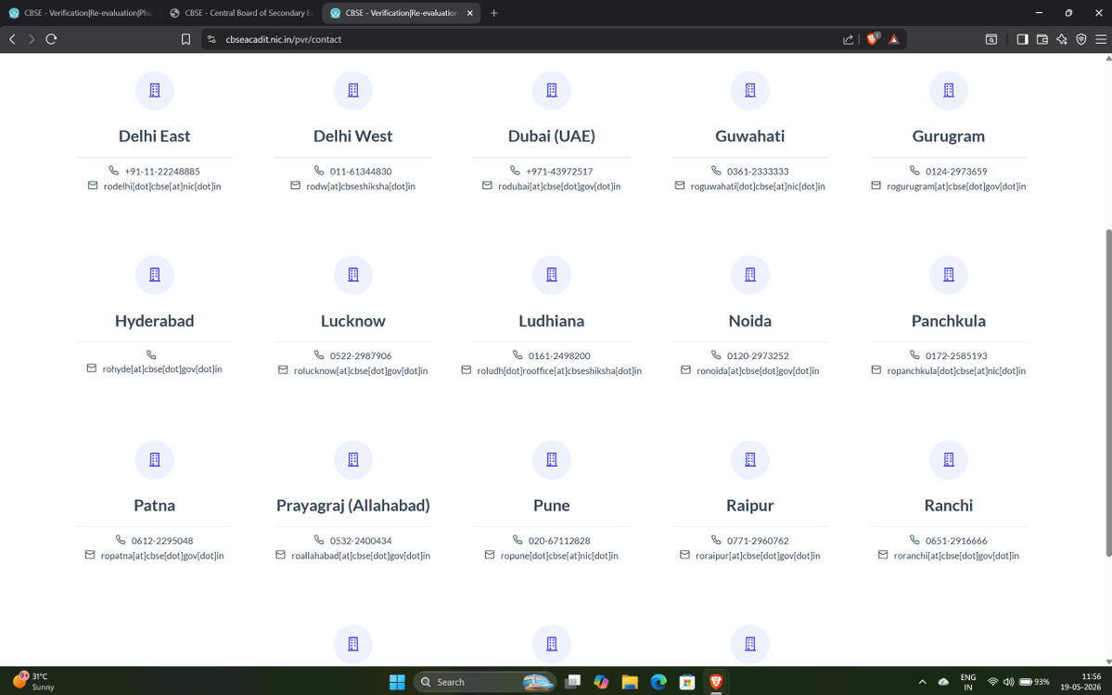Switch to first CBSE Verification tab
1112x695 pixels.
80,13
